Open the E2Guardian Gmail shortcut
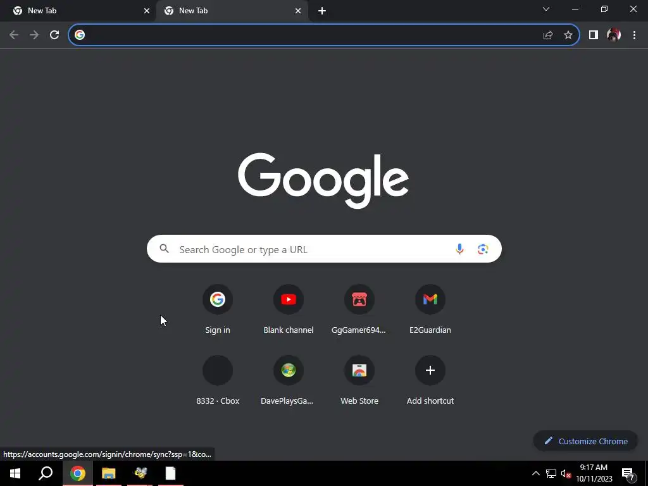 pyautogui.click(x=430, y=309)
